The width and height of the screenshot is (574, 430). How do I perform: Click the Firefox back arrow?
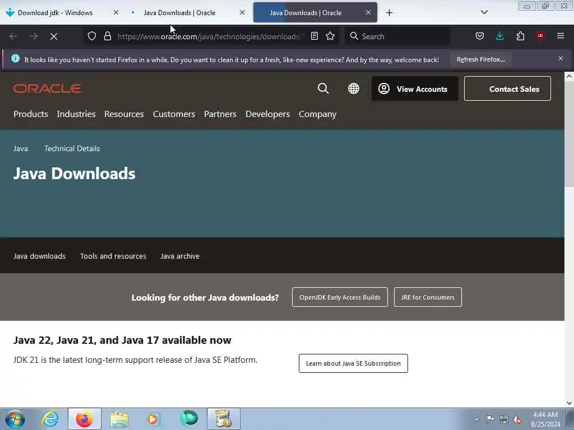point(13,36)
